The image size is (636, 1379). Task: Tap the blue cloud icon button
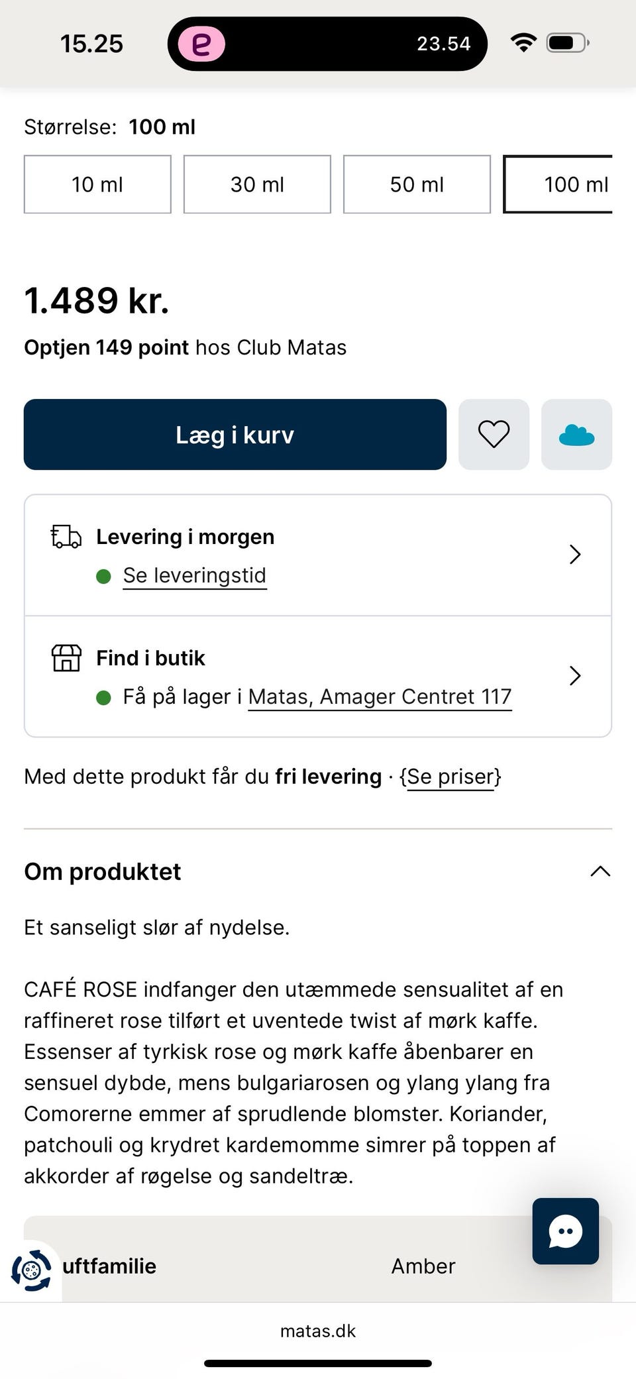(576, 435)
